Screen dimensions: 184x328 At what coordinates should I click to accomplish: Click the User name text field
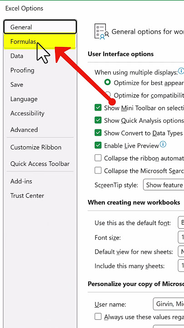[169, 304]
